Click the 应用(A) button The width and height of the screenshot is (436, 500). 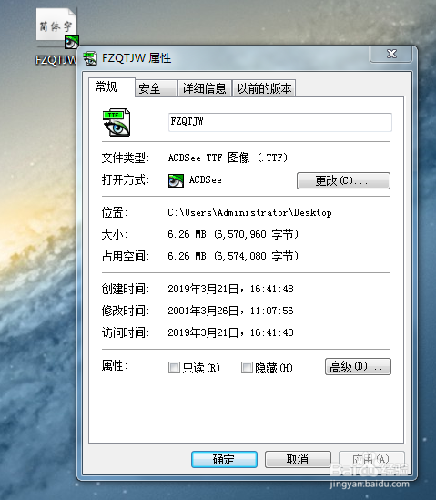pyautogui.click(x=371, y=460)
